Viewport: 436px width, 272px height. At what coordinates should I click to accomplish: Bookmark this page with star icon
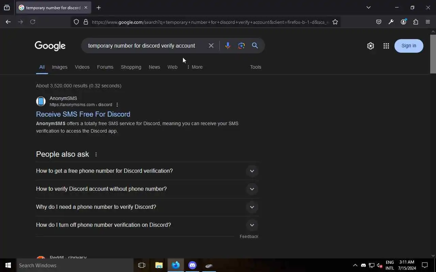(335, 22)
